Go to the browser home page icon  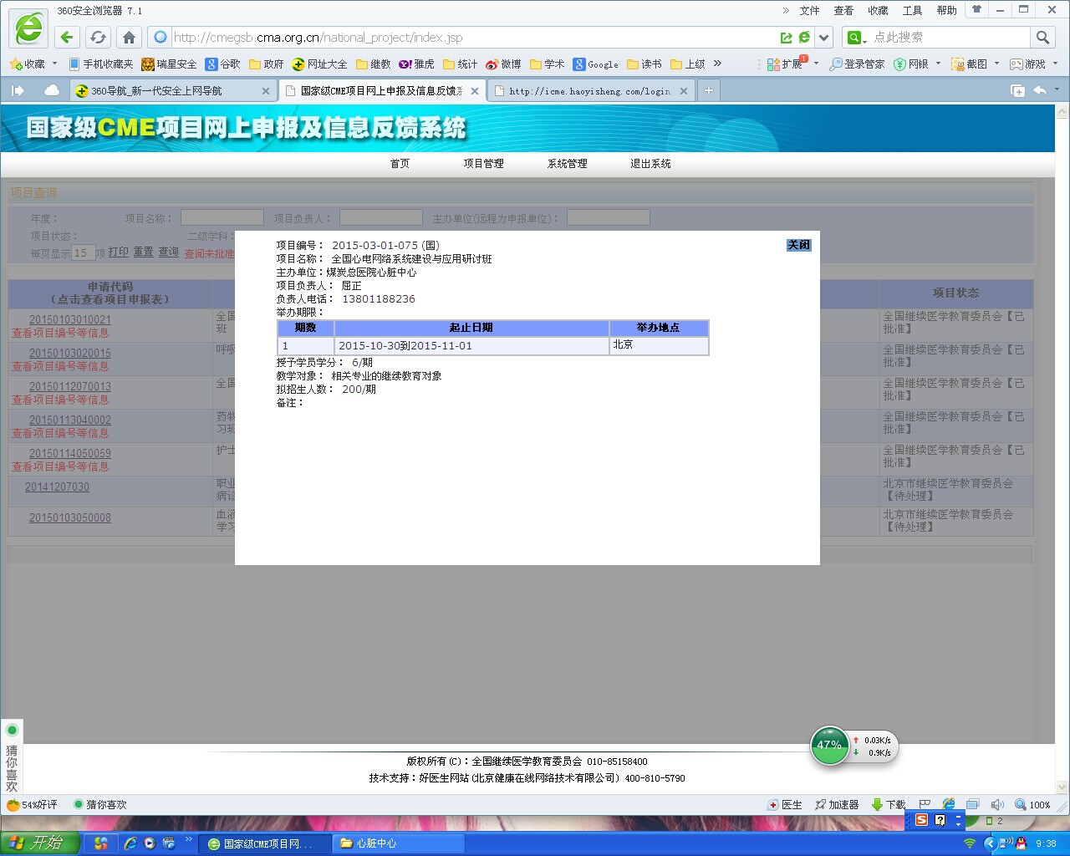[129, 38]
